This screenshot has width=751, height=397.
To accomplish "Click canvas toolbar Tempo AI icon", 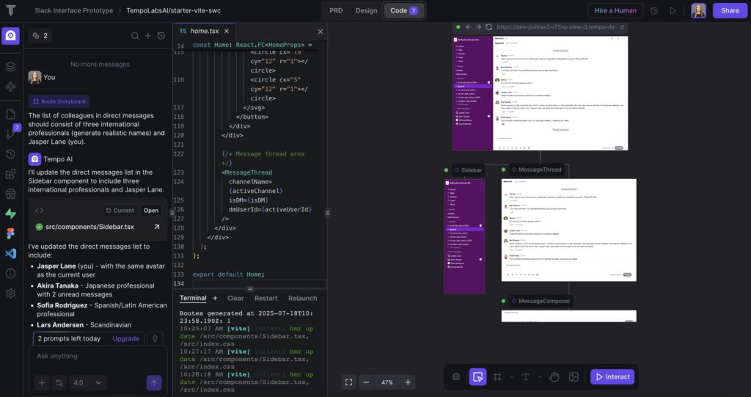I will 456,377.
